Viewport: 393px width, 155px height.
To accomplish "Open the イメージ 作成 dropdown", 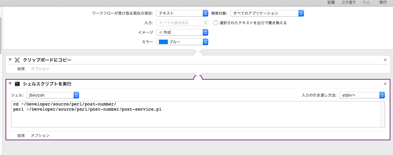I will tap(182, 32).
